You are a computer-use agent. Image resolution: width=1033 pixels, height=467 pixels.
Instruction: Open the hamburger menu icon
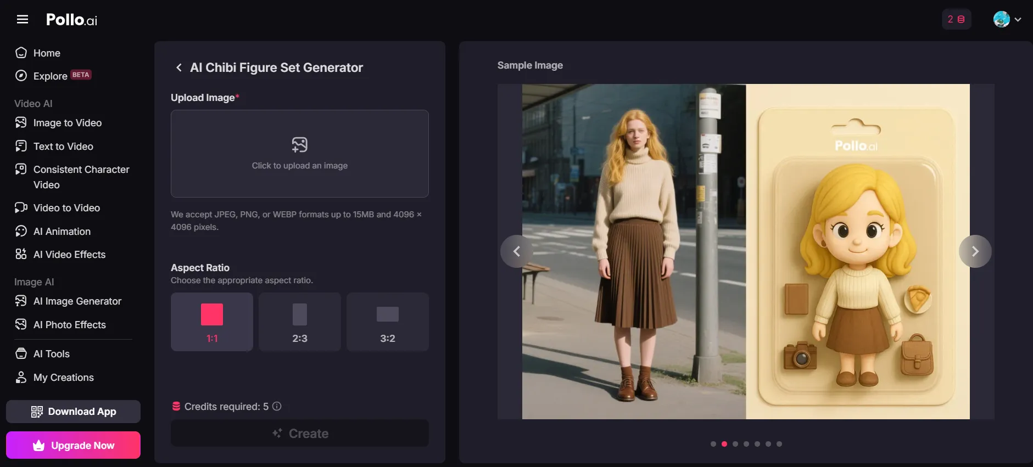23,20
